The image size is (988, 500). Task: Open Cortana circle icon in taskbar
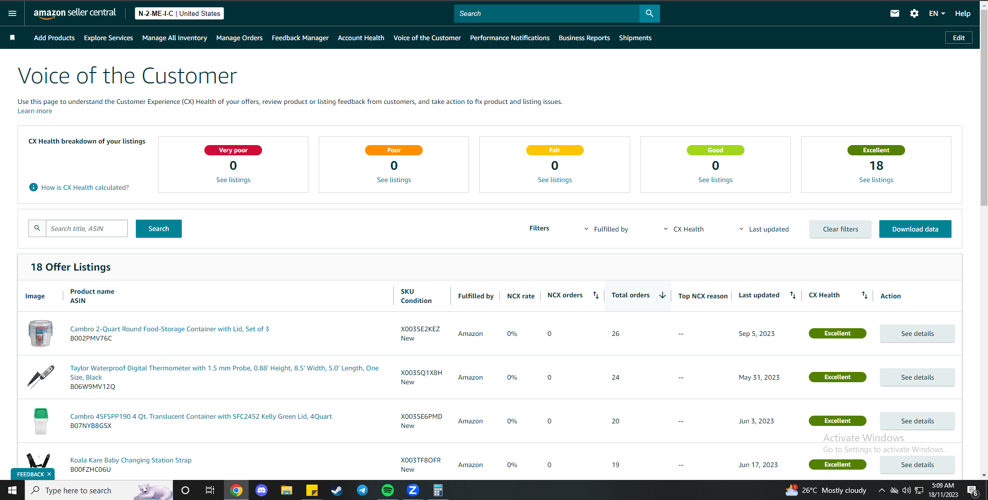tap(185, 490)
